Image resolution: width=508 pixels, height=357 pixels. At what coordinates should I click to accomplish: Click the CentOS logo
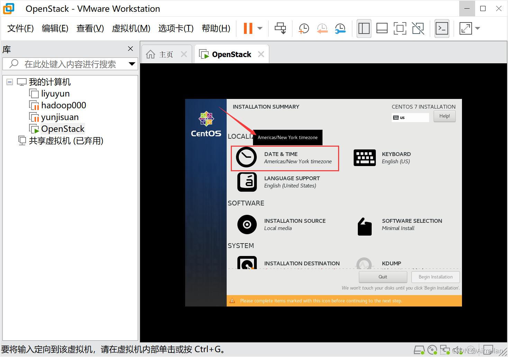pos(206,124)
